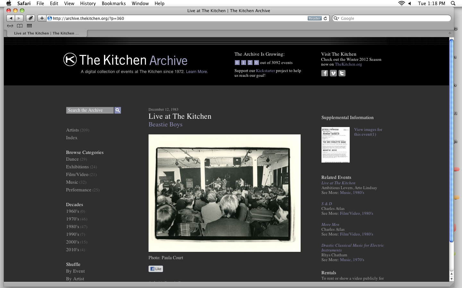Click the Search the Archive field
The height and width of the screenshot is (288, 462).
[90, 110]
